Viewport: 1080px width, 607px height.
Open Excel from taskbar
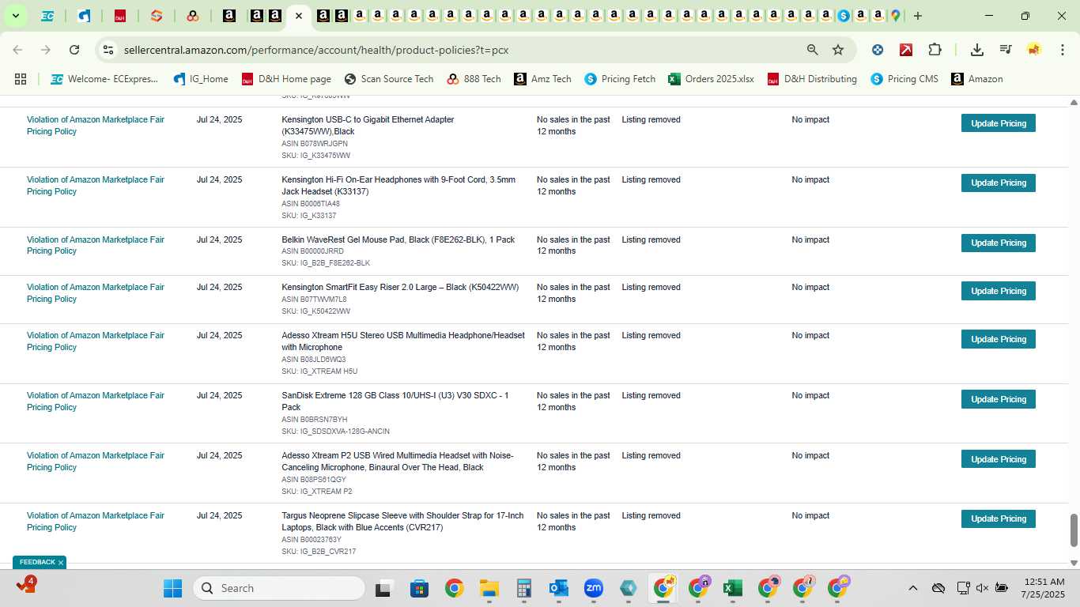[733, 588]
